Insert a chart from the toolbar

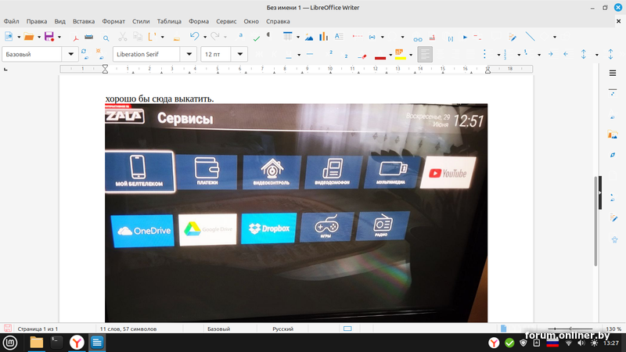(x=322, y=37)
